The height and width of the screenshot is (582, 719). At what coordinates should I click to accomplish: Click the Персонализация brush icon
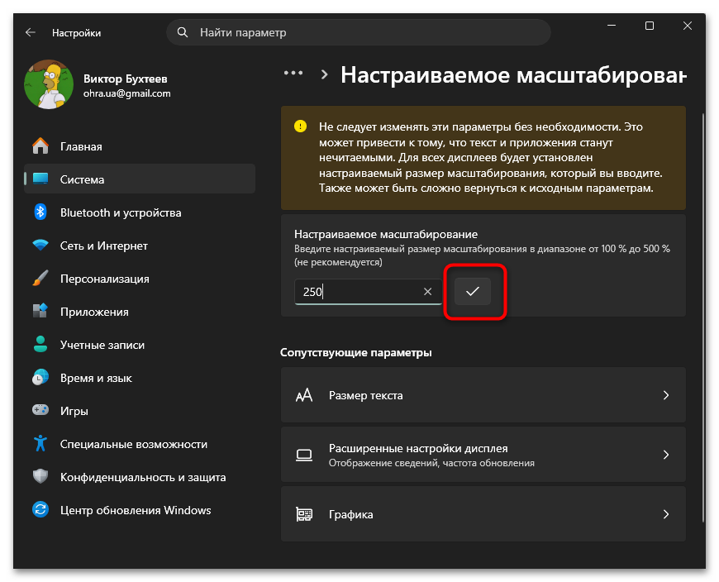pos(40,279)
